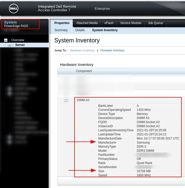Viewport: 185px width, 188px height.
Task: Click the DIMM A2 row title
Action: pyautogui.click(x=83, y=100)
